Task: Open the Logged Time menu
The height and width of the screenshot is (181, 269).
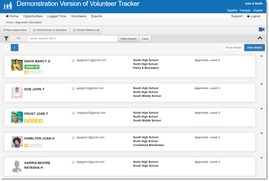Action: [x=57, y=16]
